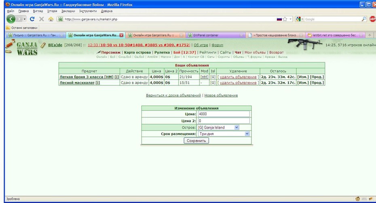The image size is (376, 203).
Task: Open the Новое объявление link
Action: pos(221,95)
